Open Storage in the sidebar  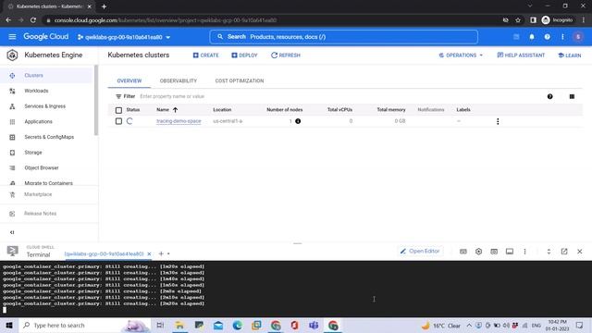46,153
